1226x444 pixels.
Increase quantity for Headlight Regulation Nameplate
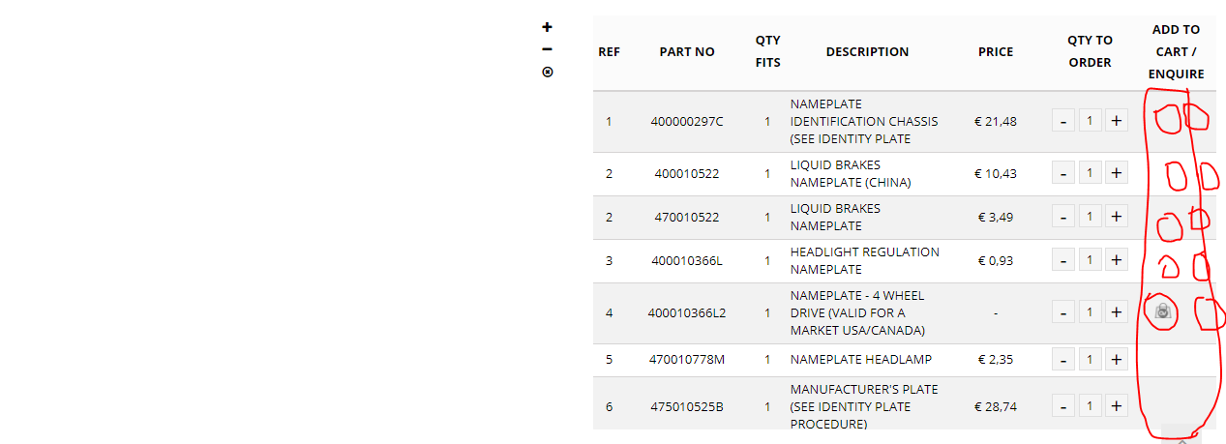[x=1117, y=260]
